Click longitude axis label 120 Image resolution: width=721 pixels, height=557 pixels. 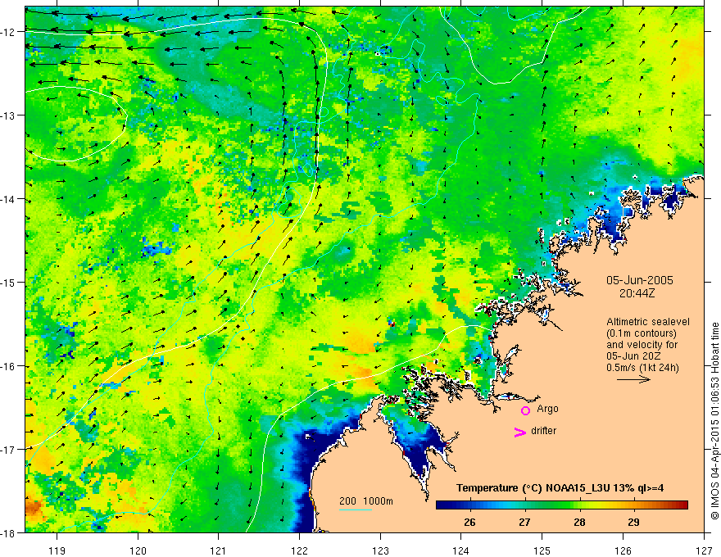tap(138, 550)
